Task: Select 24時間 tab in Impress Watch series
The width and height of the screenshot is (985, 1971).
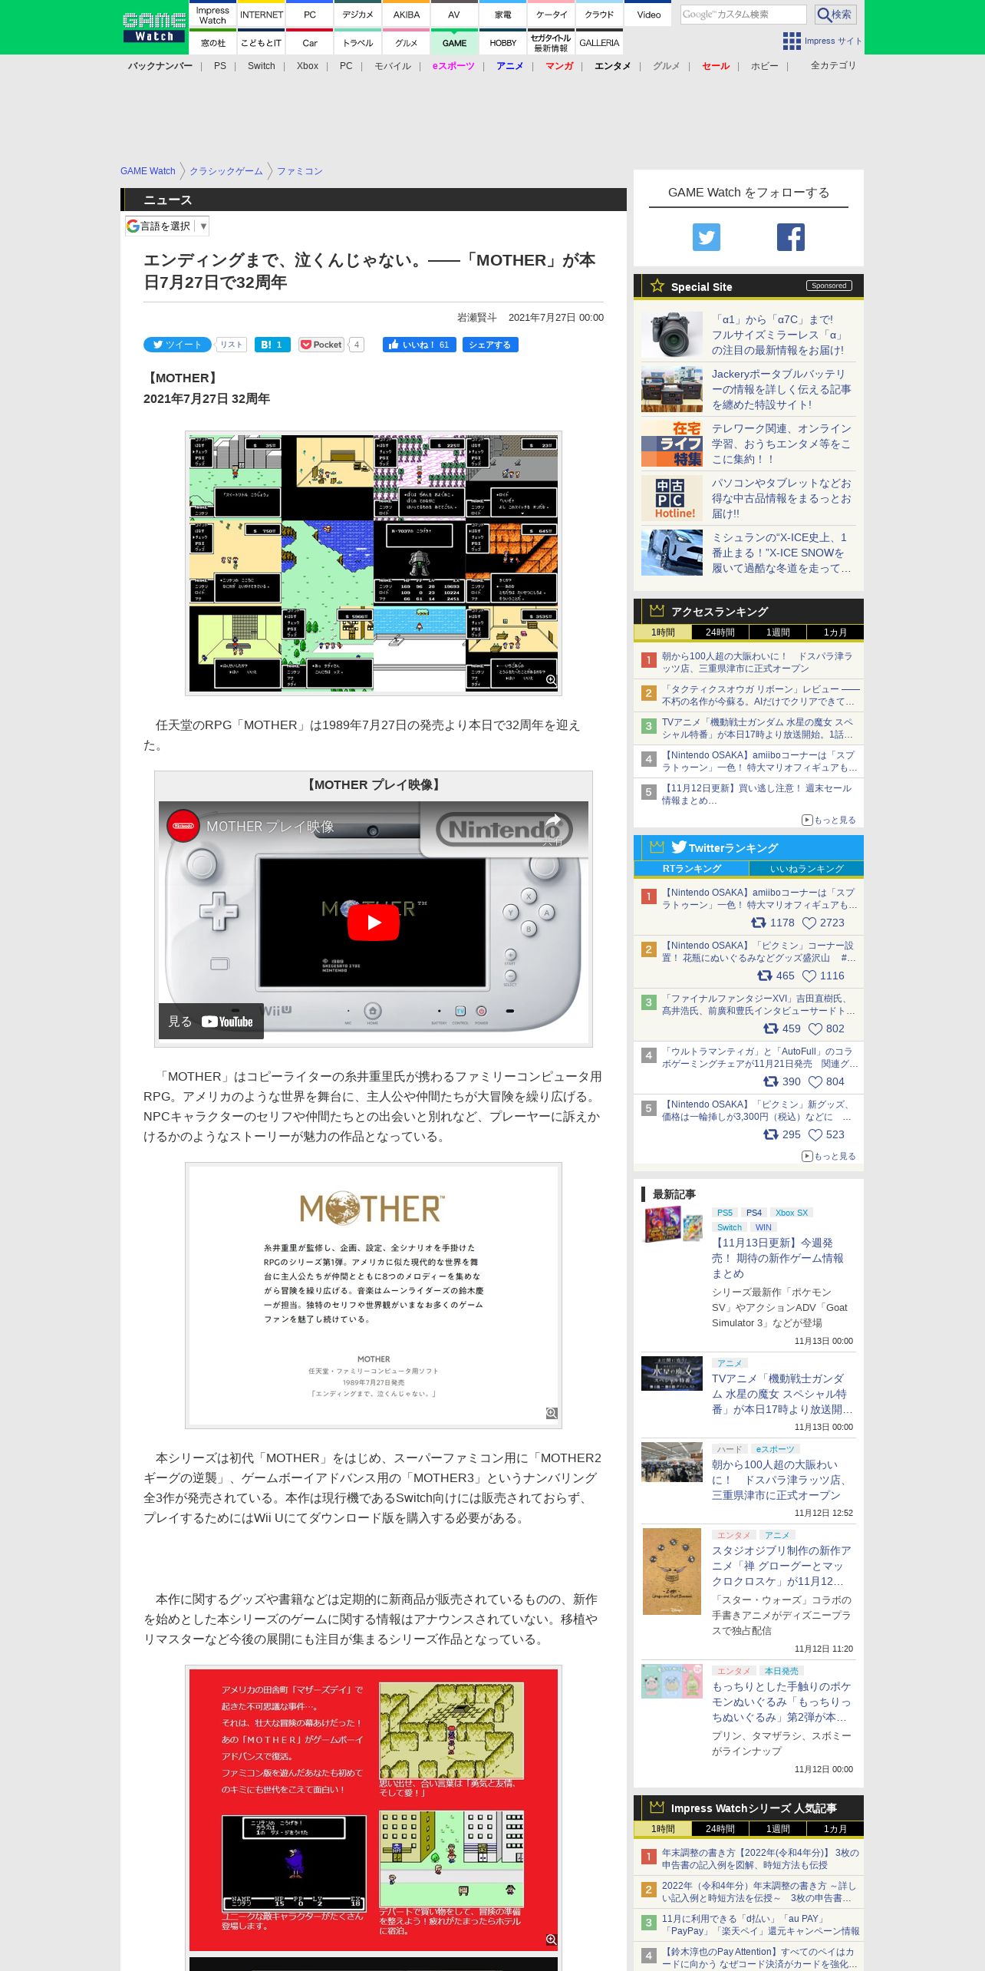Action: [x=720, y=1829]
